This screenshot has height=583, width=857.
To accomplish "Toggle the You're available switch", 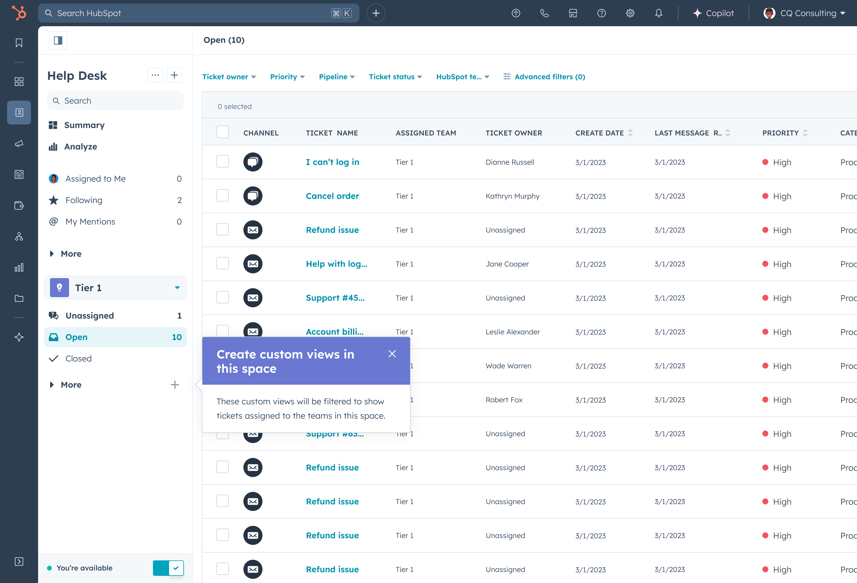I will [168, 568].
